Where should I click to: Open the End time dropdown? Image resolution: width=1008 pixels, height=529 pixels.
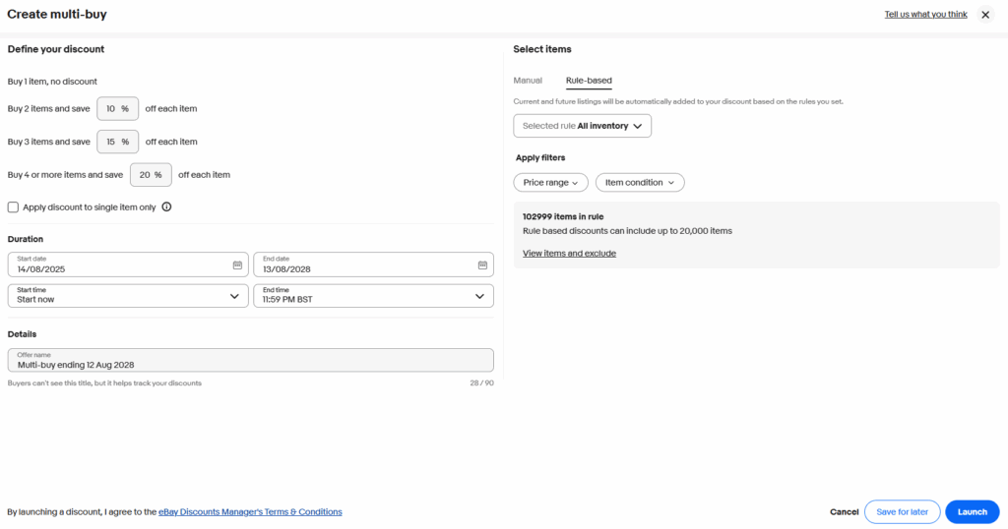[x=373, y=296]
